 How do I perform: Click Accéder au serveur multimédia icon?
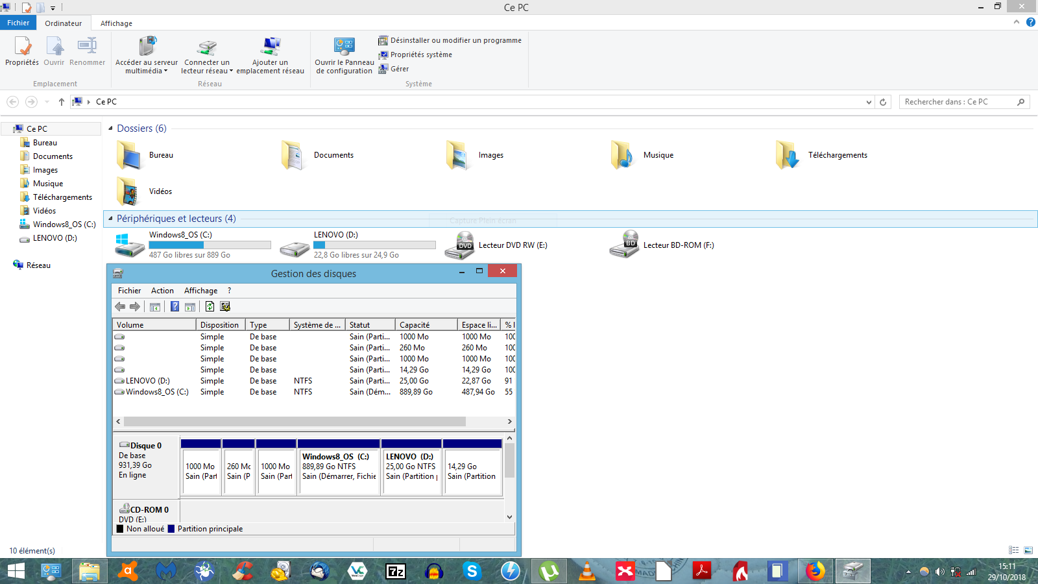tap(147, 47)
